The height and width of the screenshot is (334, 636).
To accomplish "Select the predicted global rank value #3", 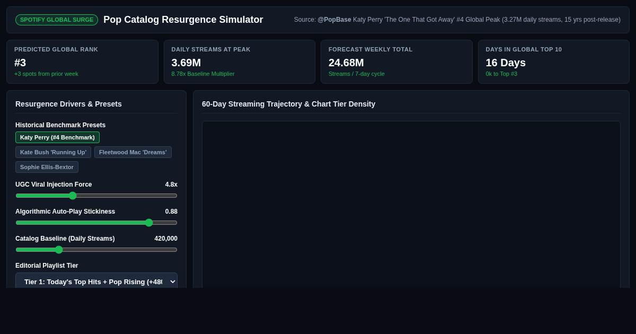I will point(20,63).
